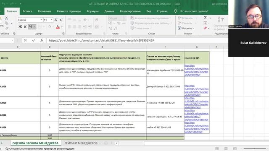Apply italic with the К button
The image size is (269, 151).
(x=25, y=27)
